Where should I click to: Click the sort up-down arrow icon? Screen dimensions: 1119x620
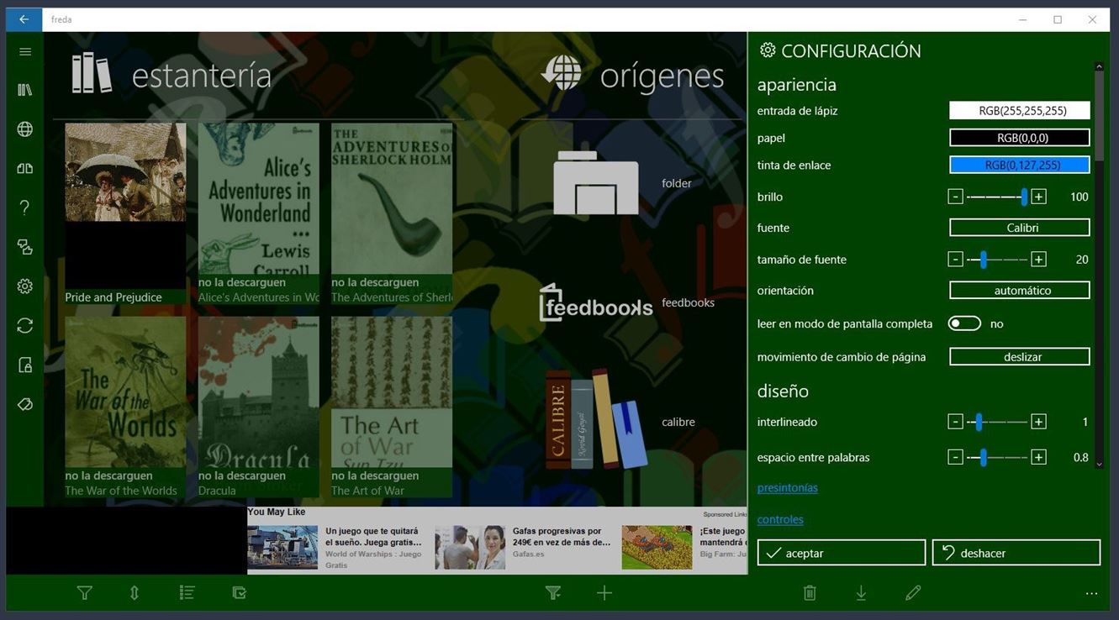point(135,593)
